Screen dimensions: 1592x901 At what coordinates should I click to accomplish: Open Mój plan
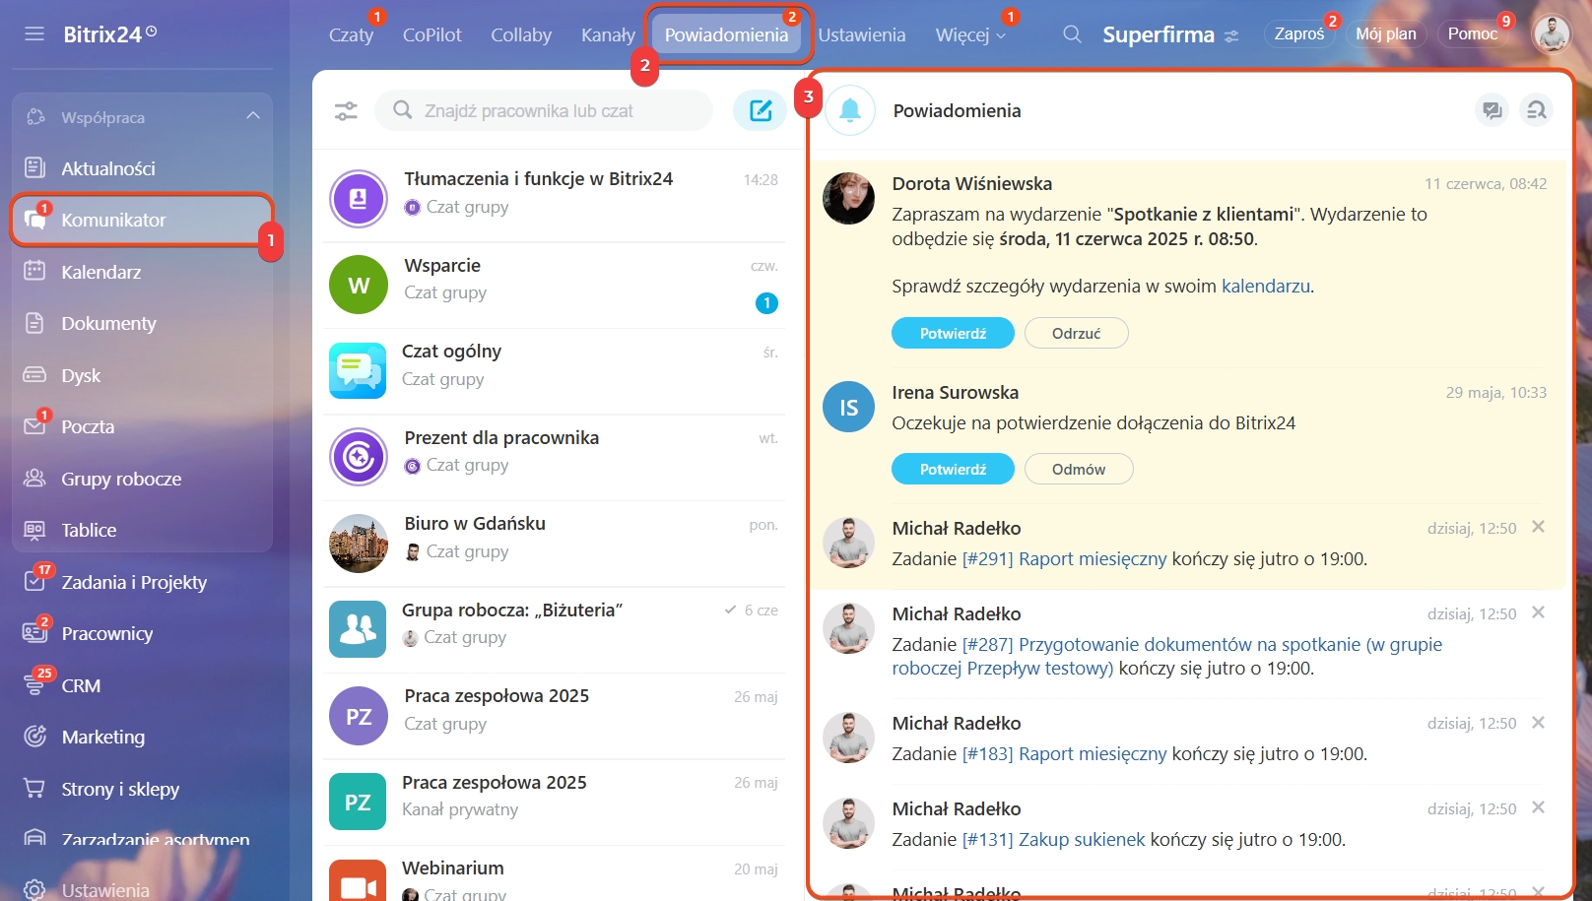(1385, 33)
